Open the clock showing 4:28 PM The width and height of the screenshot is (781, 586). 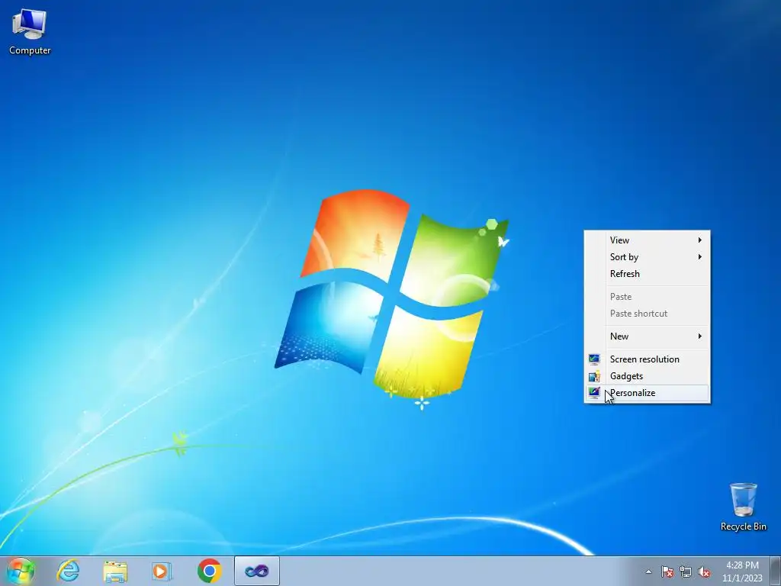(742, 572)
